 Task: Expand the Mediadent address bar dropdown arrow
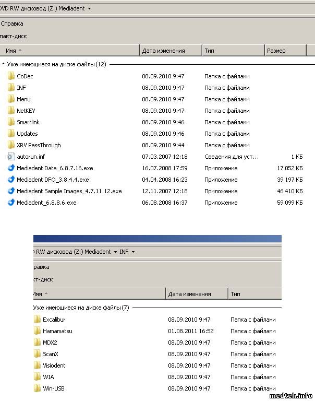click(89, 9)
